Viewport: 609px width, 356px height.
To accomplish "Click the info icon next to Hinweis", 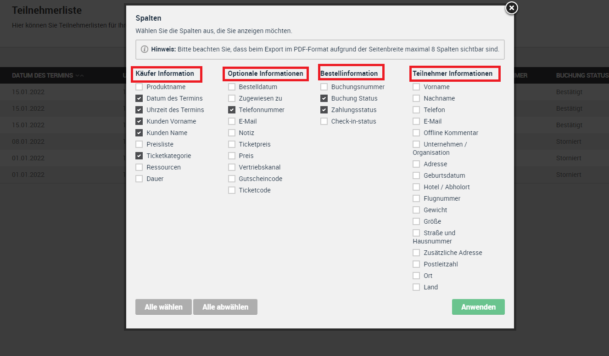I will [x=145, y=49].
